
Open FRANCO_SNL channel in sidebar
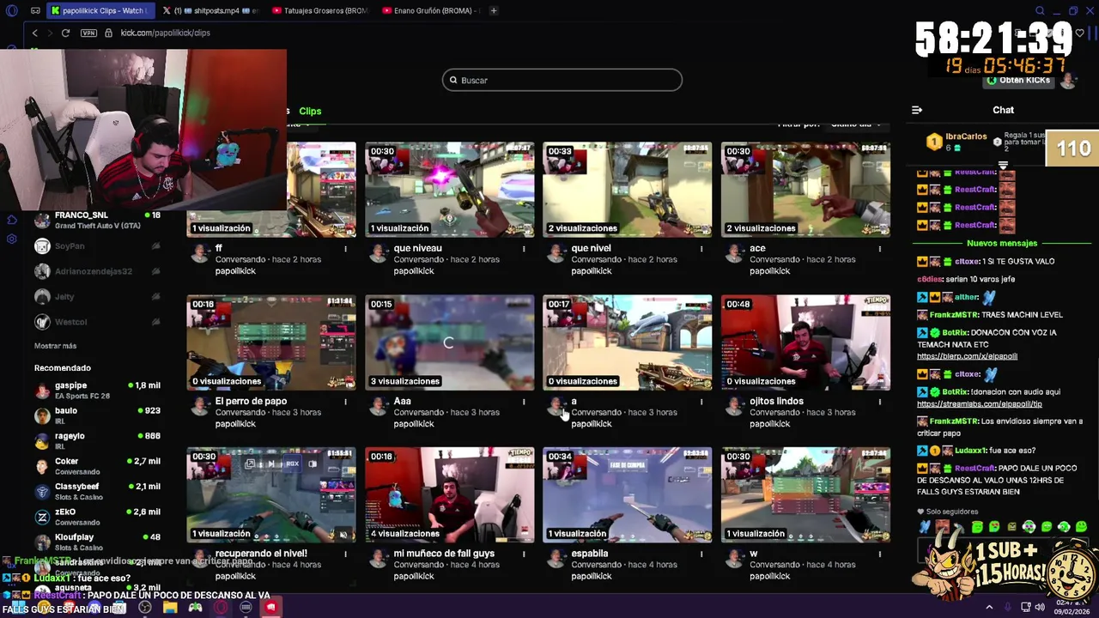[96, 220]
